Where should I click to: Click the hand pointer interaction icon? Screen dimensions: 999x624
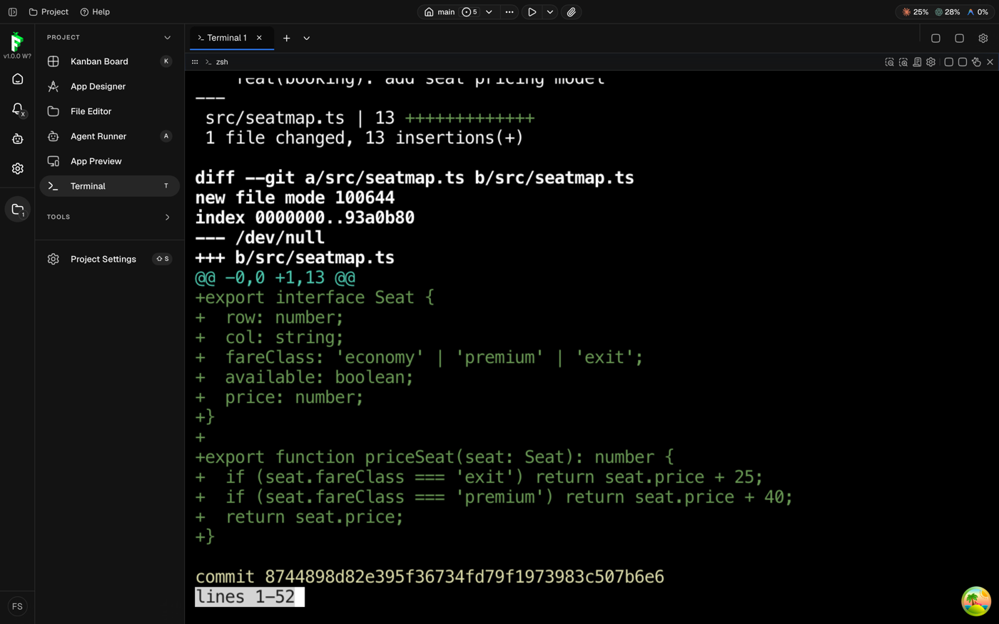tap(976, 62)
